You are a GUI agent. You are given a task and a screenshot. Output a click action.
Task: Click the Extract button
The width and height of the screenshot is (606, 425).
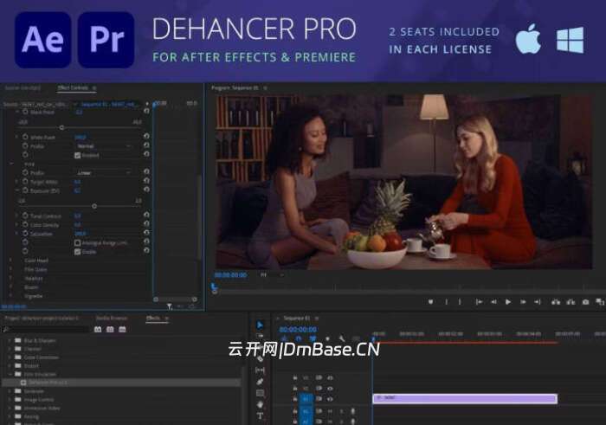coord(571,302)
